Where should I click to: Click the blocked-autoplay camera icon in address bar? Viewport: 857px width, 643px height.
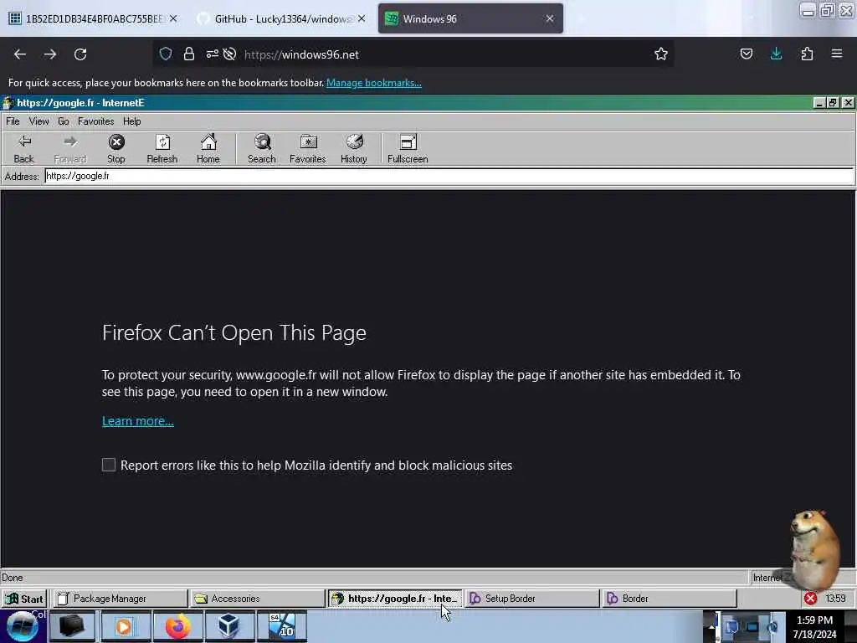(x=230, y=54)
